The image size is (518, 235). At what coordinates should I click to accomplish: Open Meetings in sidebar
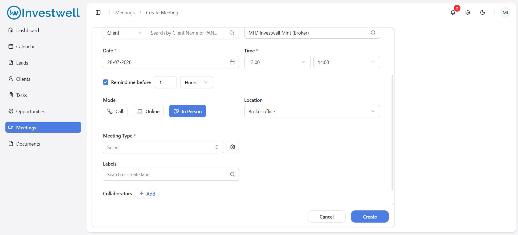[43, 127]
